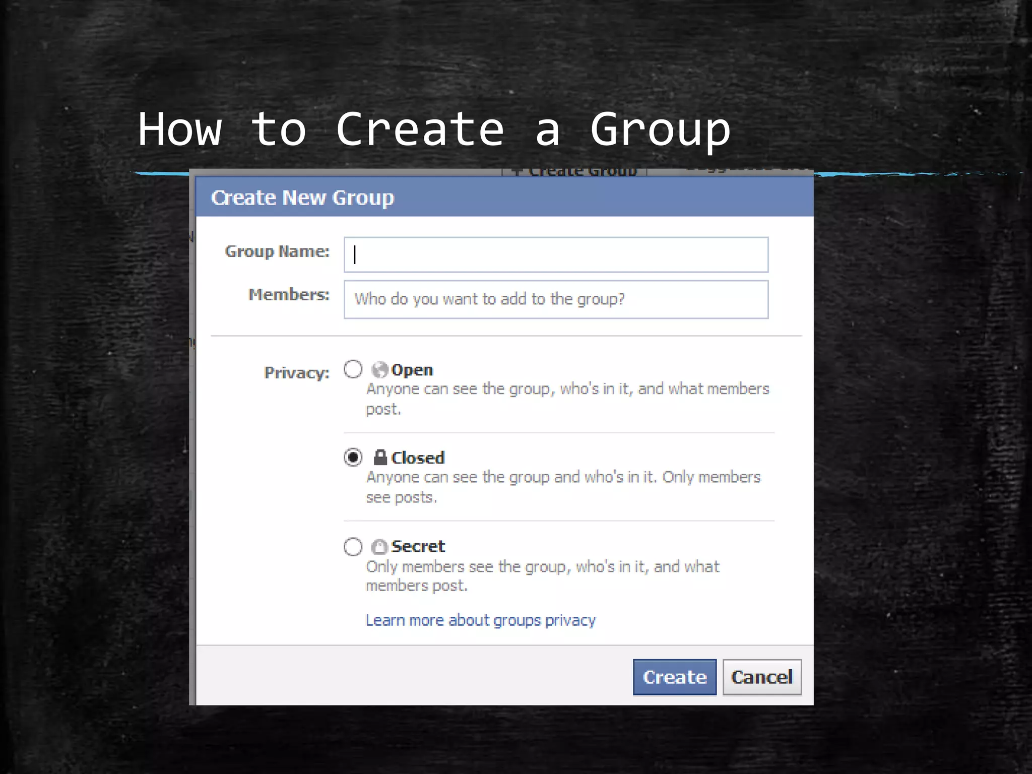This screenshot has width=1032, height=774.
Task: Click the lock icon beside Secret
Action: point(379,547)
